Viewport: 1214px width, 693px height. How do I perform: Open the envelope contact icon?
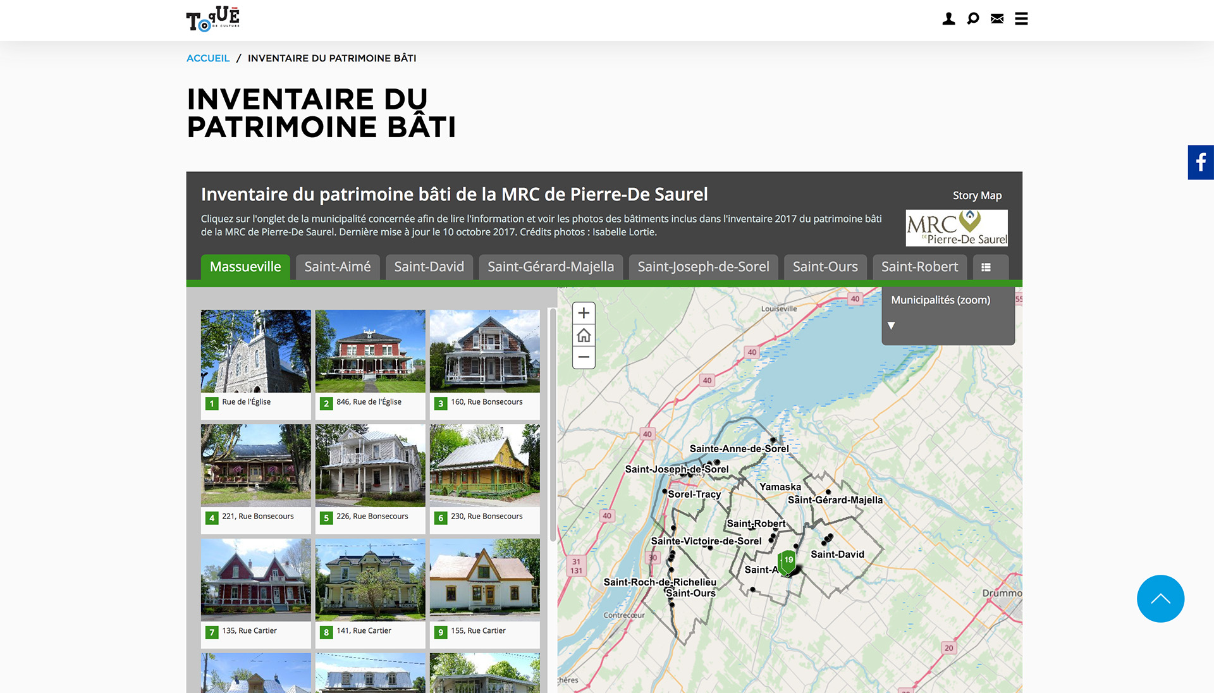[x=997, y=19]
